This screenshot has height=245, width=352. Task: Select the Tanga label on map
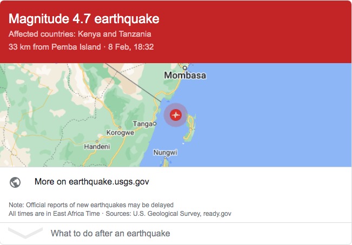(x=143, y=124)
